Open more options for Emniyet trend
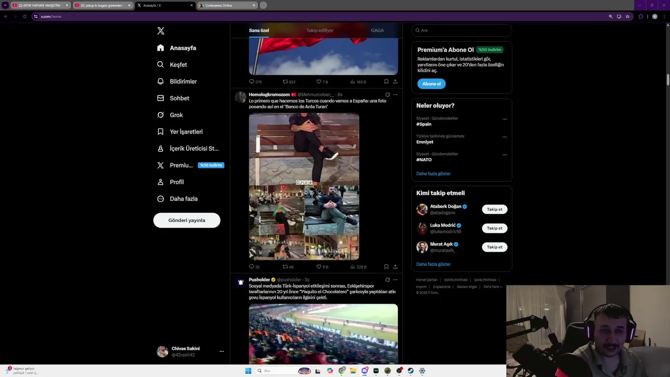 point(505,137)
